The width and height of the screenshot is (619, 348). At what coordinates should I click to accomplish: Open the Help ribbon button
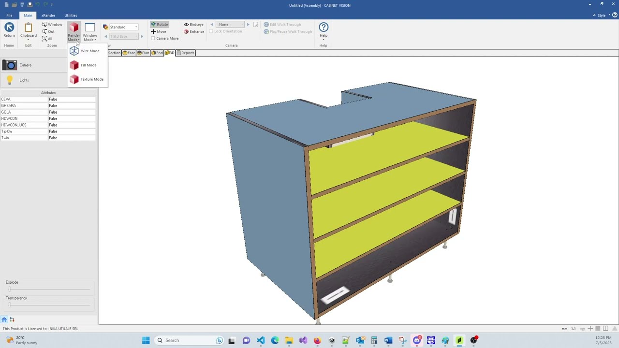323,31
